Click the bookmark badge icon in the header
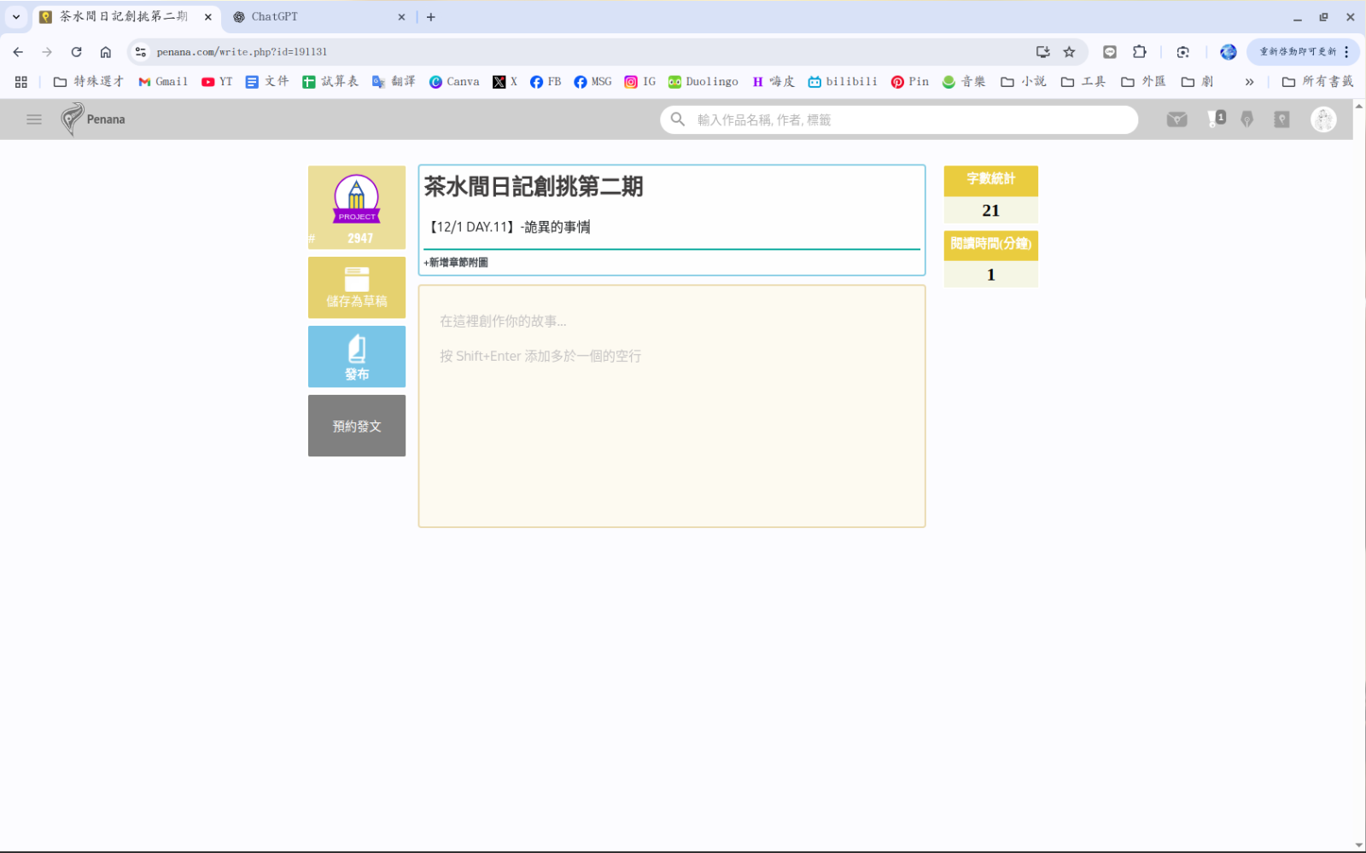Image resolution: width=1366 pixels, height=853 pixels. tap(1281, 119)
